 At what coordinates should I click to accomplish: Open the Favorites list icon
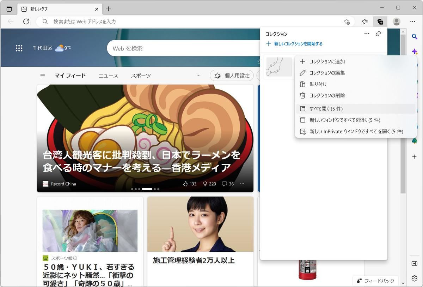(x=365, y=22)
